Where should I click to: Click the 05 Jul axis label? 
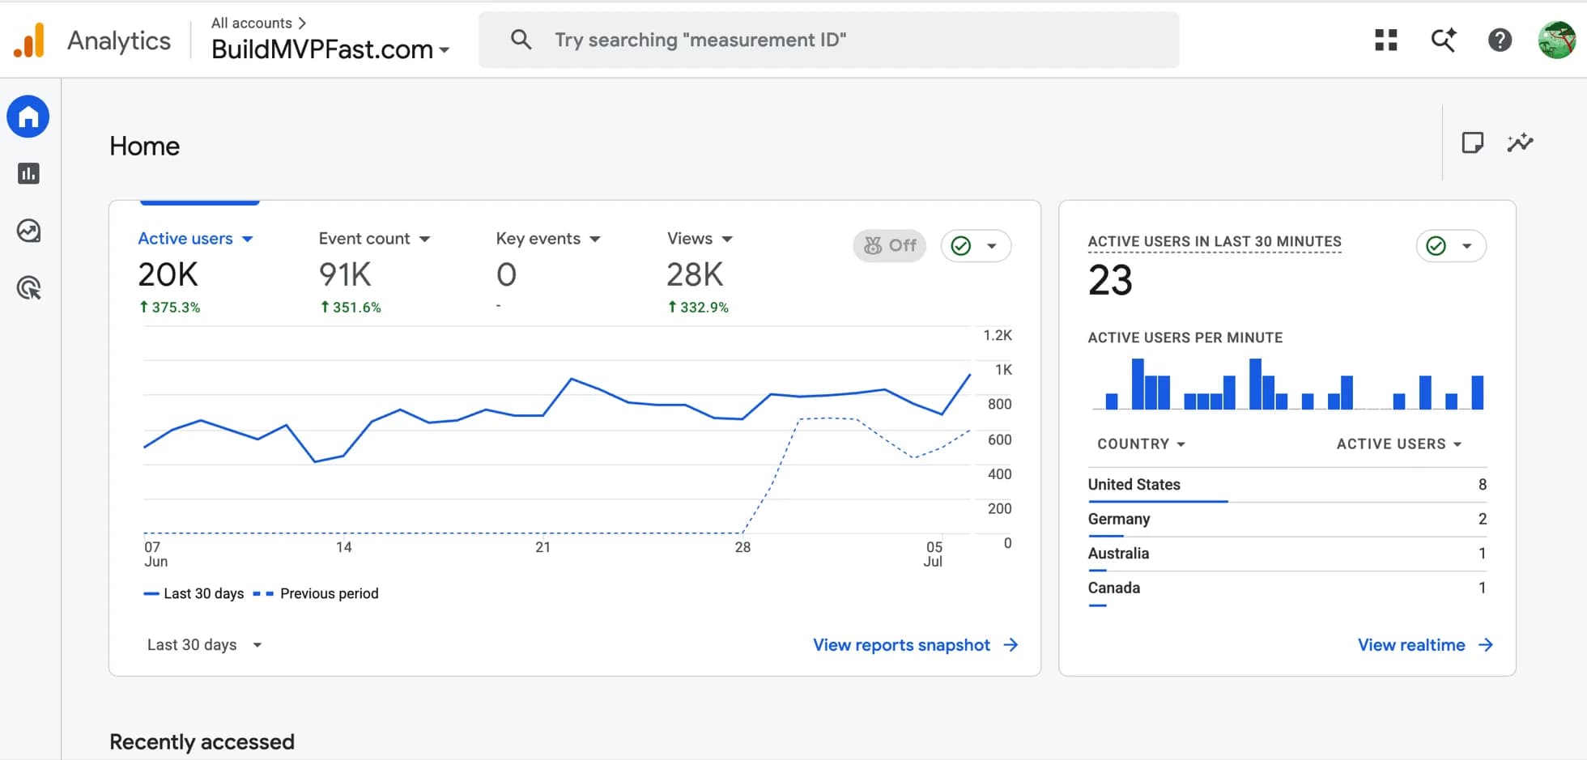pos(933,554)
